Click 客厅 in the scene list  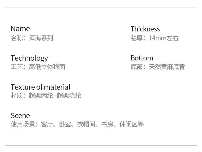[x=47, y=124]
